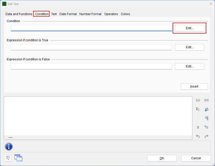
Task: Click Edit next to Condition
Action: coord(189,28)
